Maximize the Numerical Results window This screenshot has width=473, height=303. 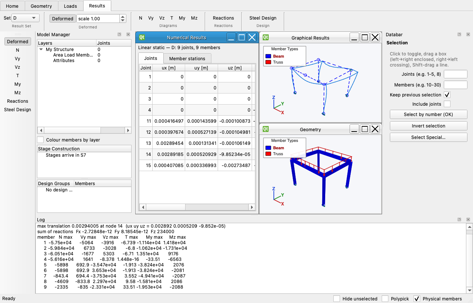point(242,37)
